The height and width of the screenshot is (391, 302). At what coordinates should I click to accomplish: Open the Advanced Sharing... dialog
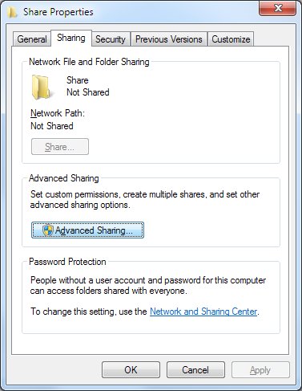(87, 230)
